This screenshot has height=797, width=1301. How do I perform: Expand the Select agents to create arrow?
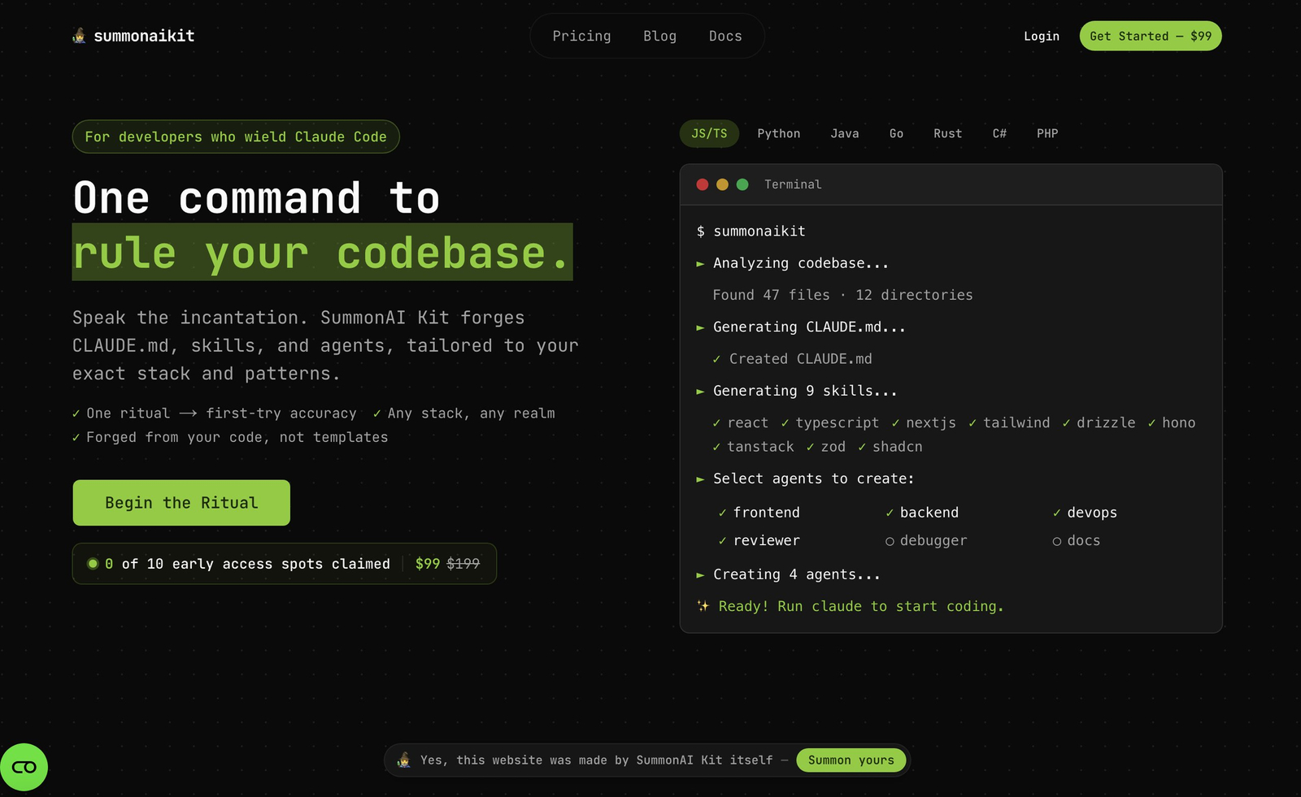[700, 479]
